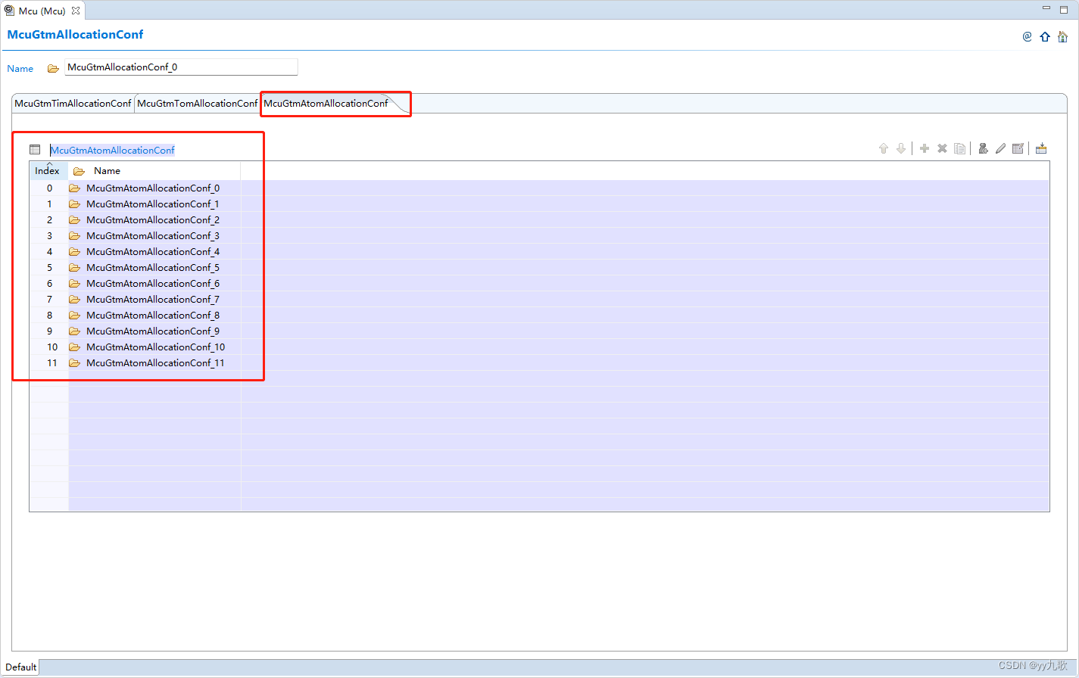This screenshot has width=1079, height=678.
Task: Click folder icon of McuGtmAtomAllocationConf_9 row
Action: (74, 331)
